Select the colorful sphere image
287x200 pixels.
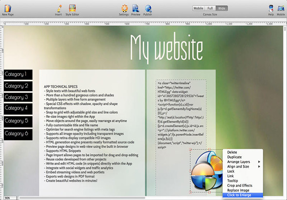(x=207, y=171)
